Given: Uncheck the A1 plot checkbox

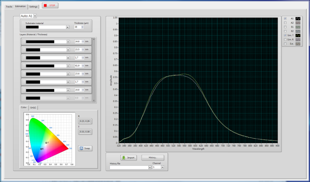Looking at the screenshot, I should (x=285, y=19).
